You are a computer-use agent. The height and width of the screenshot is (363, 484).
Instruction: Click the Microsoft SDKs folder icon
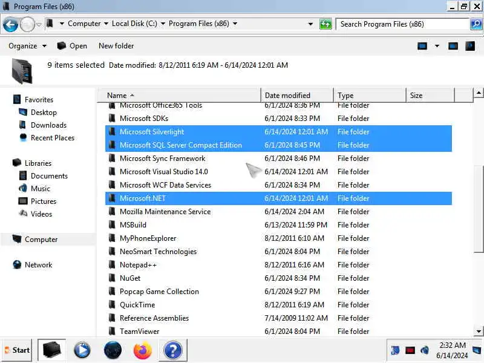pyautogui.click(x=112, y=118)
